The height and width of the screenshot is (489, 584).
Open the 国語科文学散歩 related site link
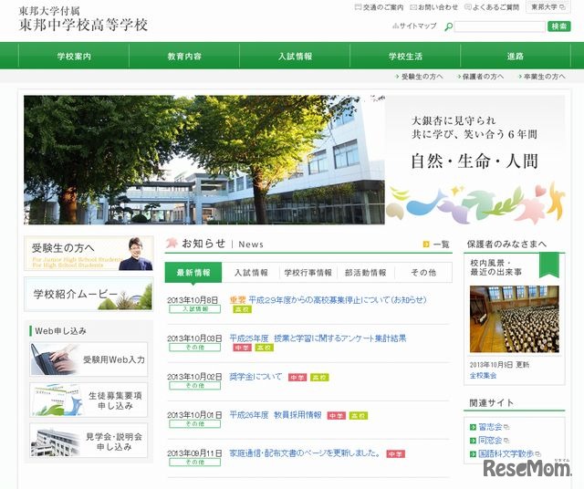[x=506, y=454]
